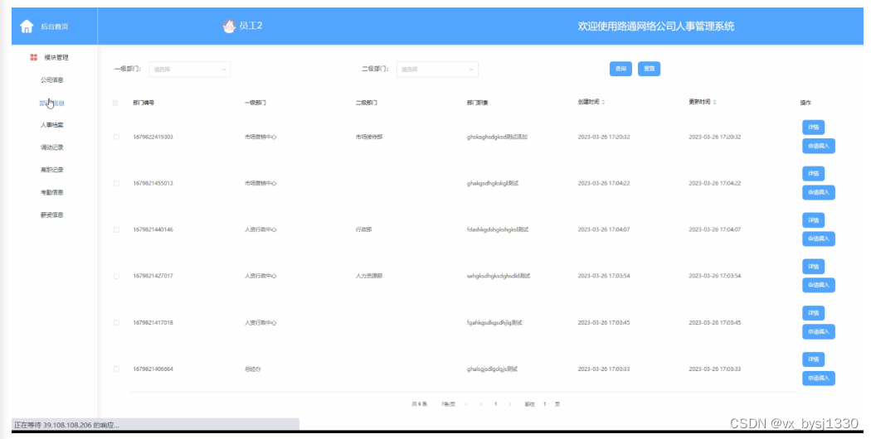Go to previous page arrow in pagination
The image size is (871, 439).
point(481,404)
